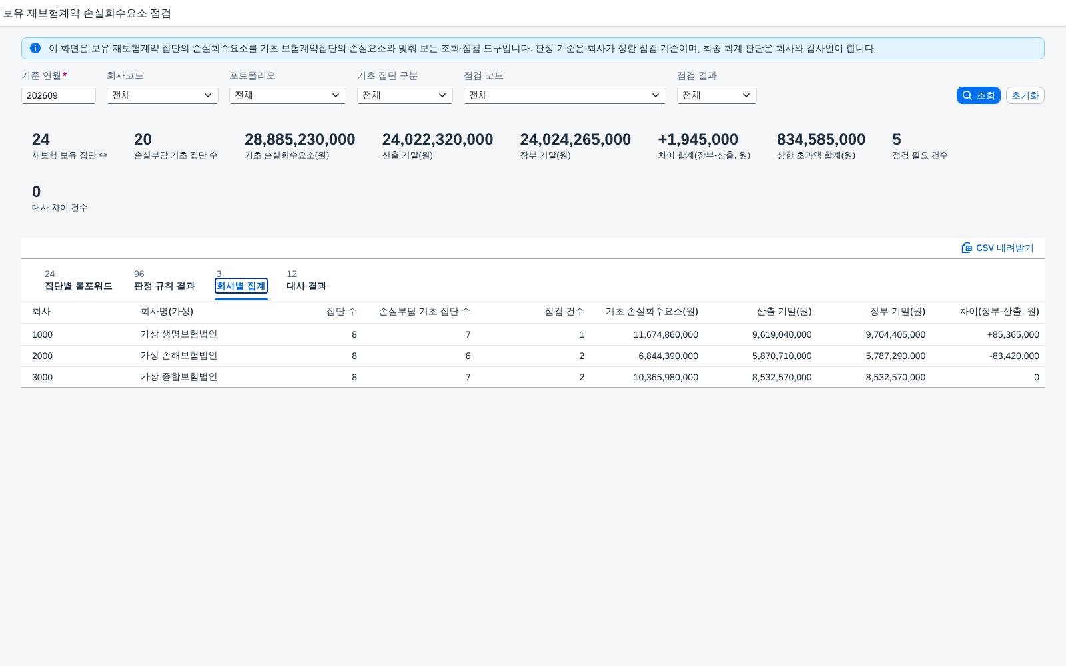Switch to the 판정 규칙 결과 tab
Screen dimensions: 1066x666
(165, 286)
